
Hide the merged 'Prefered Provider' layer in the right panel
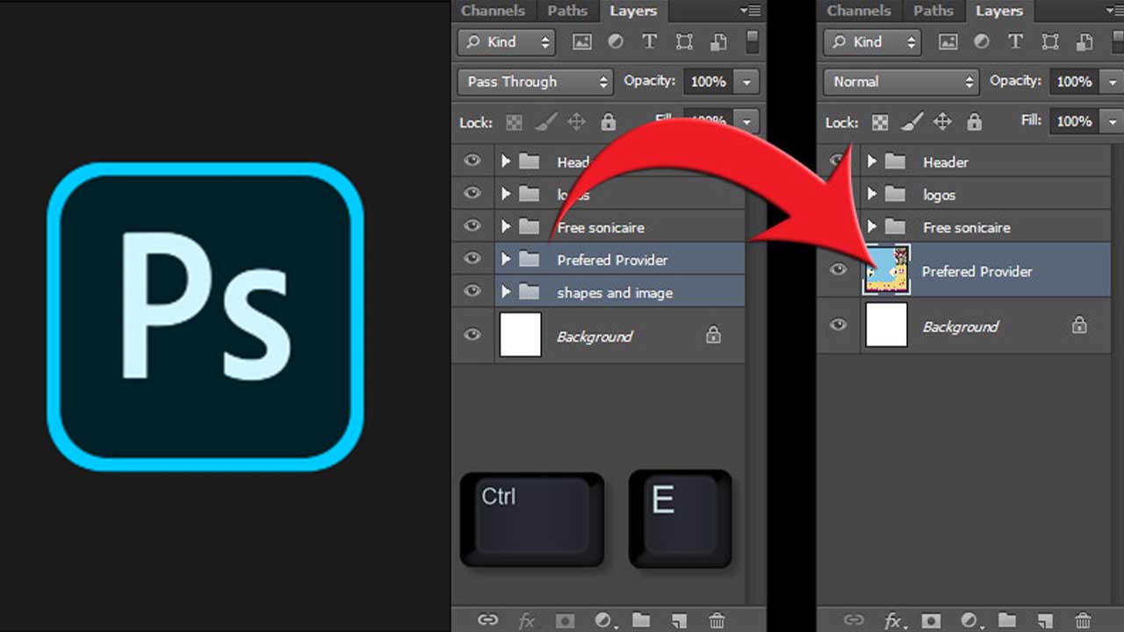click(x=839, y=269)
